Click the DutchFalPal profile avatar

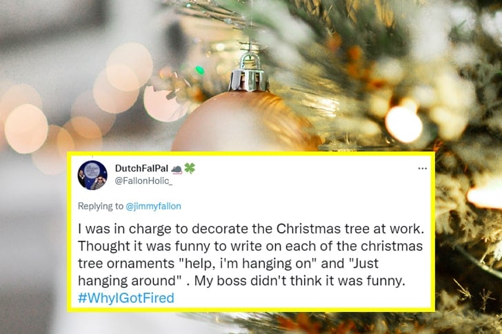point(92,175)
